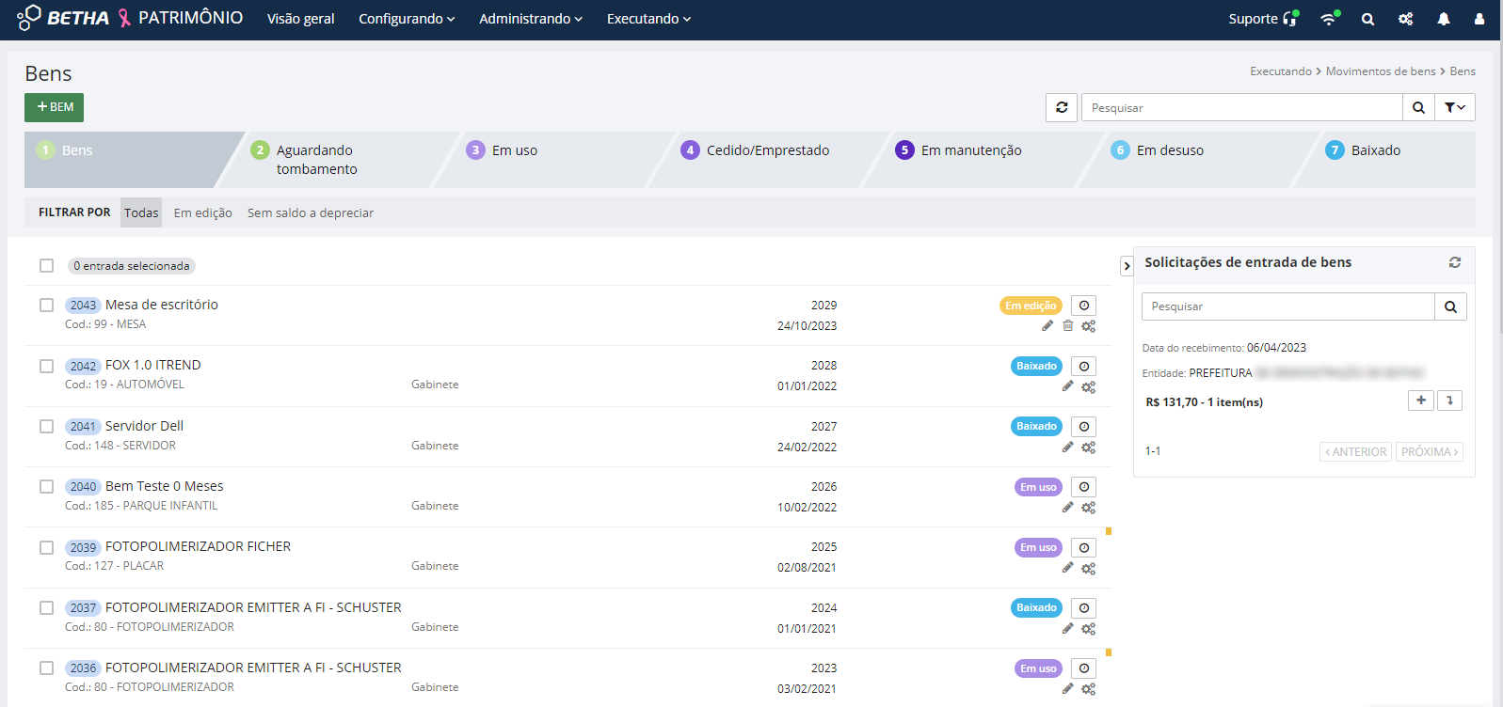The image size is (1503, 707).
Task: Open the top bar settings gears icon
Action: pyautogui.click(x=1406, y=19)
